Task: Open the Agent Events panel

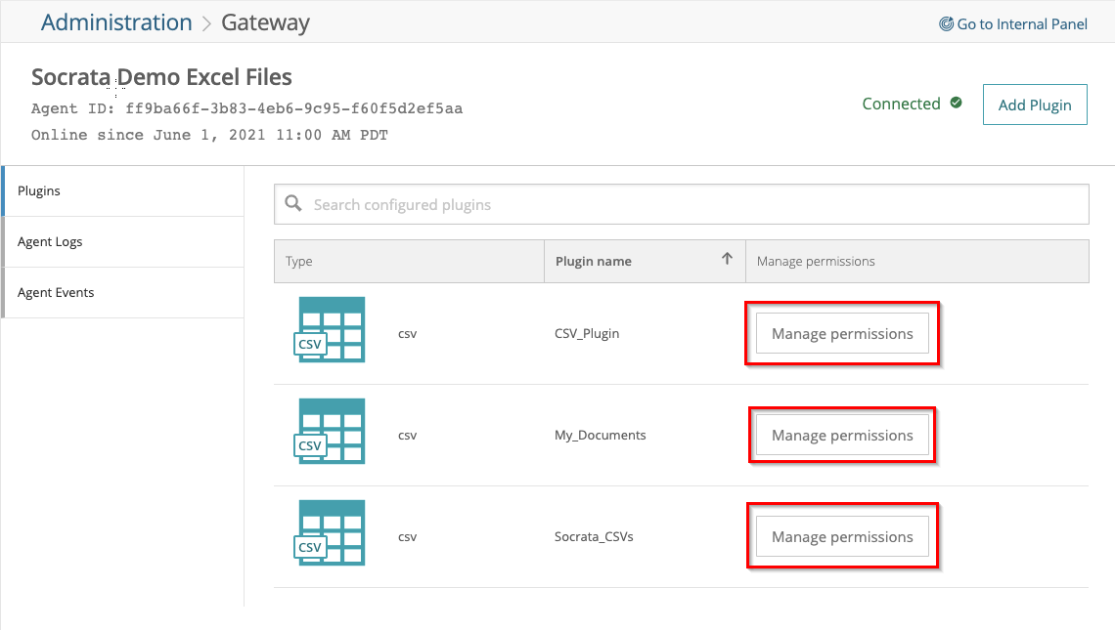Action: click(x=55, y=292)
